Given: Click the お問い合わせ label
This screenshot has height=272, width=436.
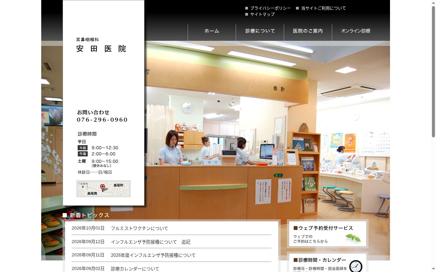Looking at the screenshot, I should [93, 112].
